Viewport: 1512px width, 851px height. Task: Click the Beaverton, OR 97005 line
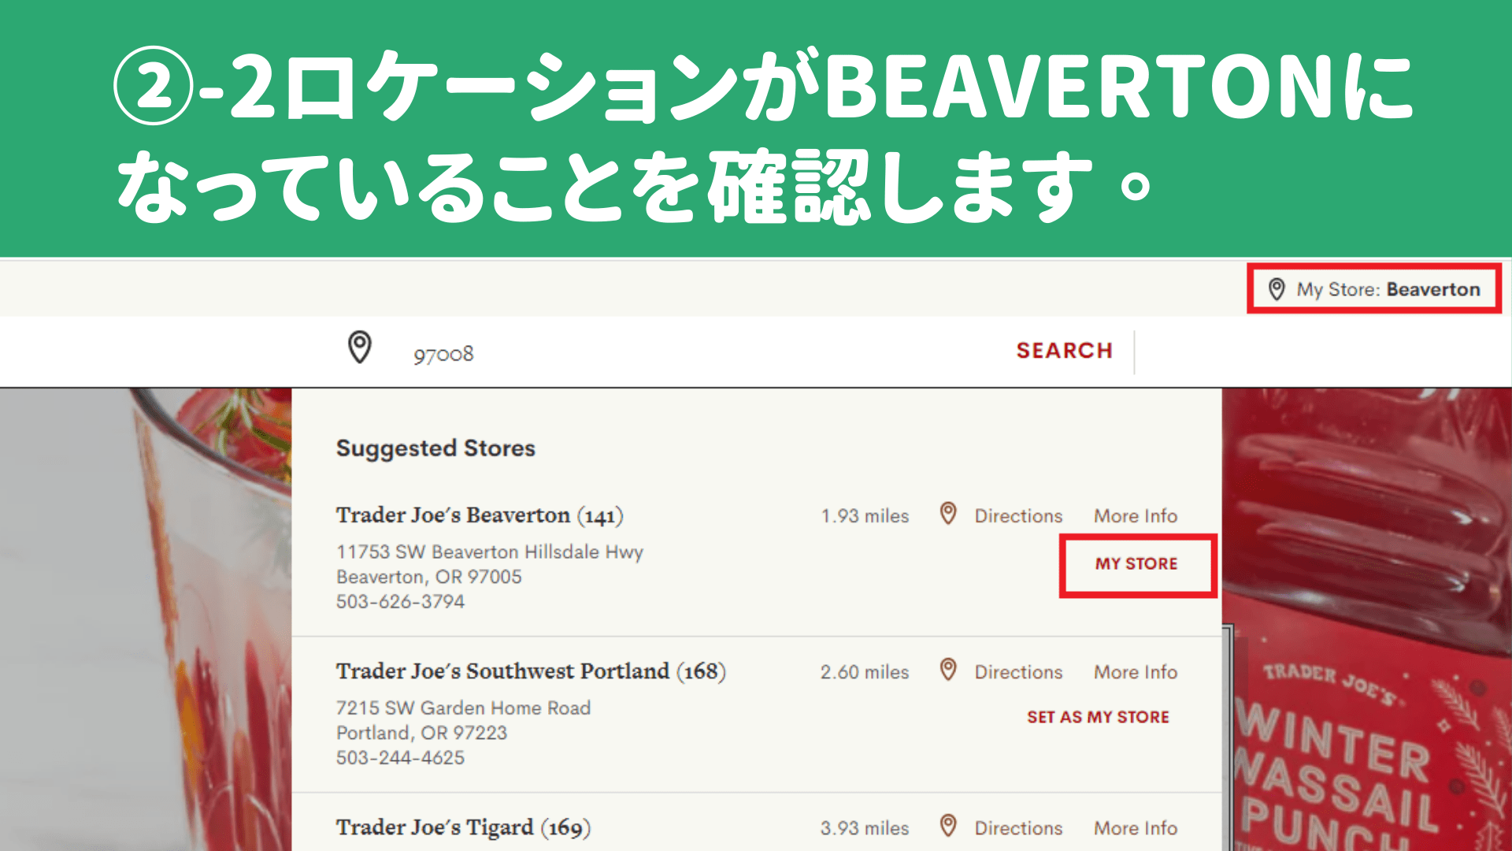coord(429,577)
